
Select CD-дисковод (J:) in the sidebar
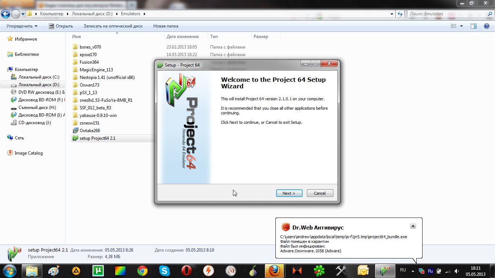[x=35, y=123]
